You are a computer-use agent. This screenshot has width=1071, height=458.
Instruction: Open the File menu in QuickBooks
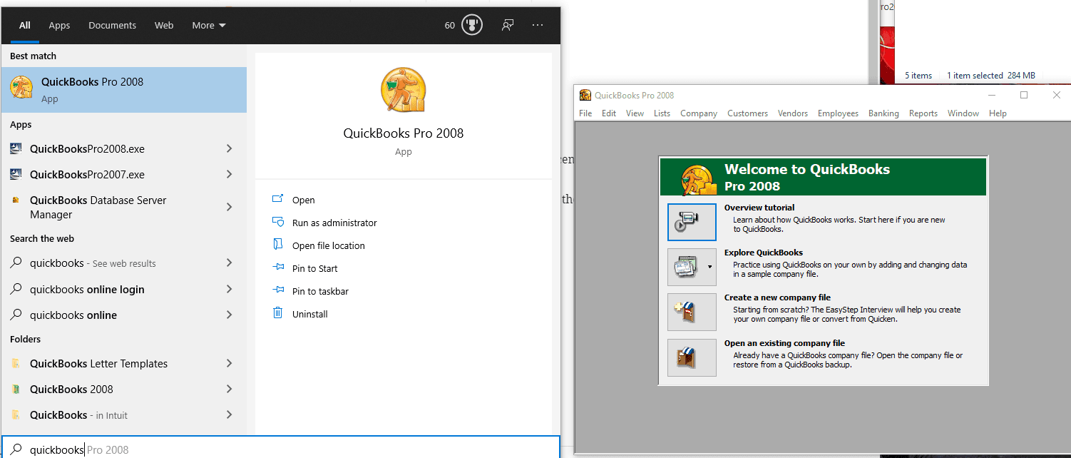click(x=585, y=113)
